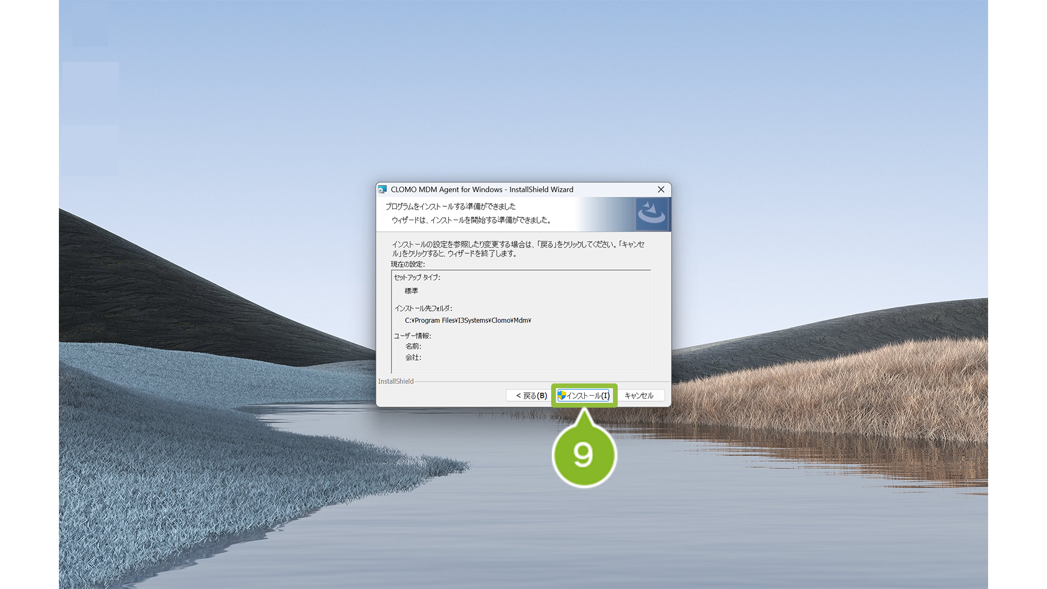1047x589 pixels.
Task: Click the installer icon in the title bar
Action: tap(383, 189)
